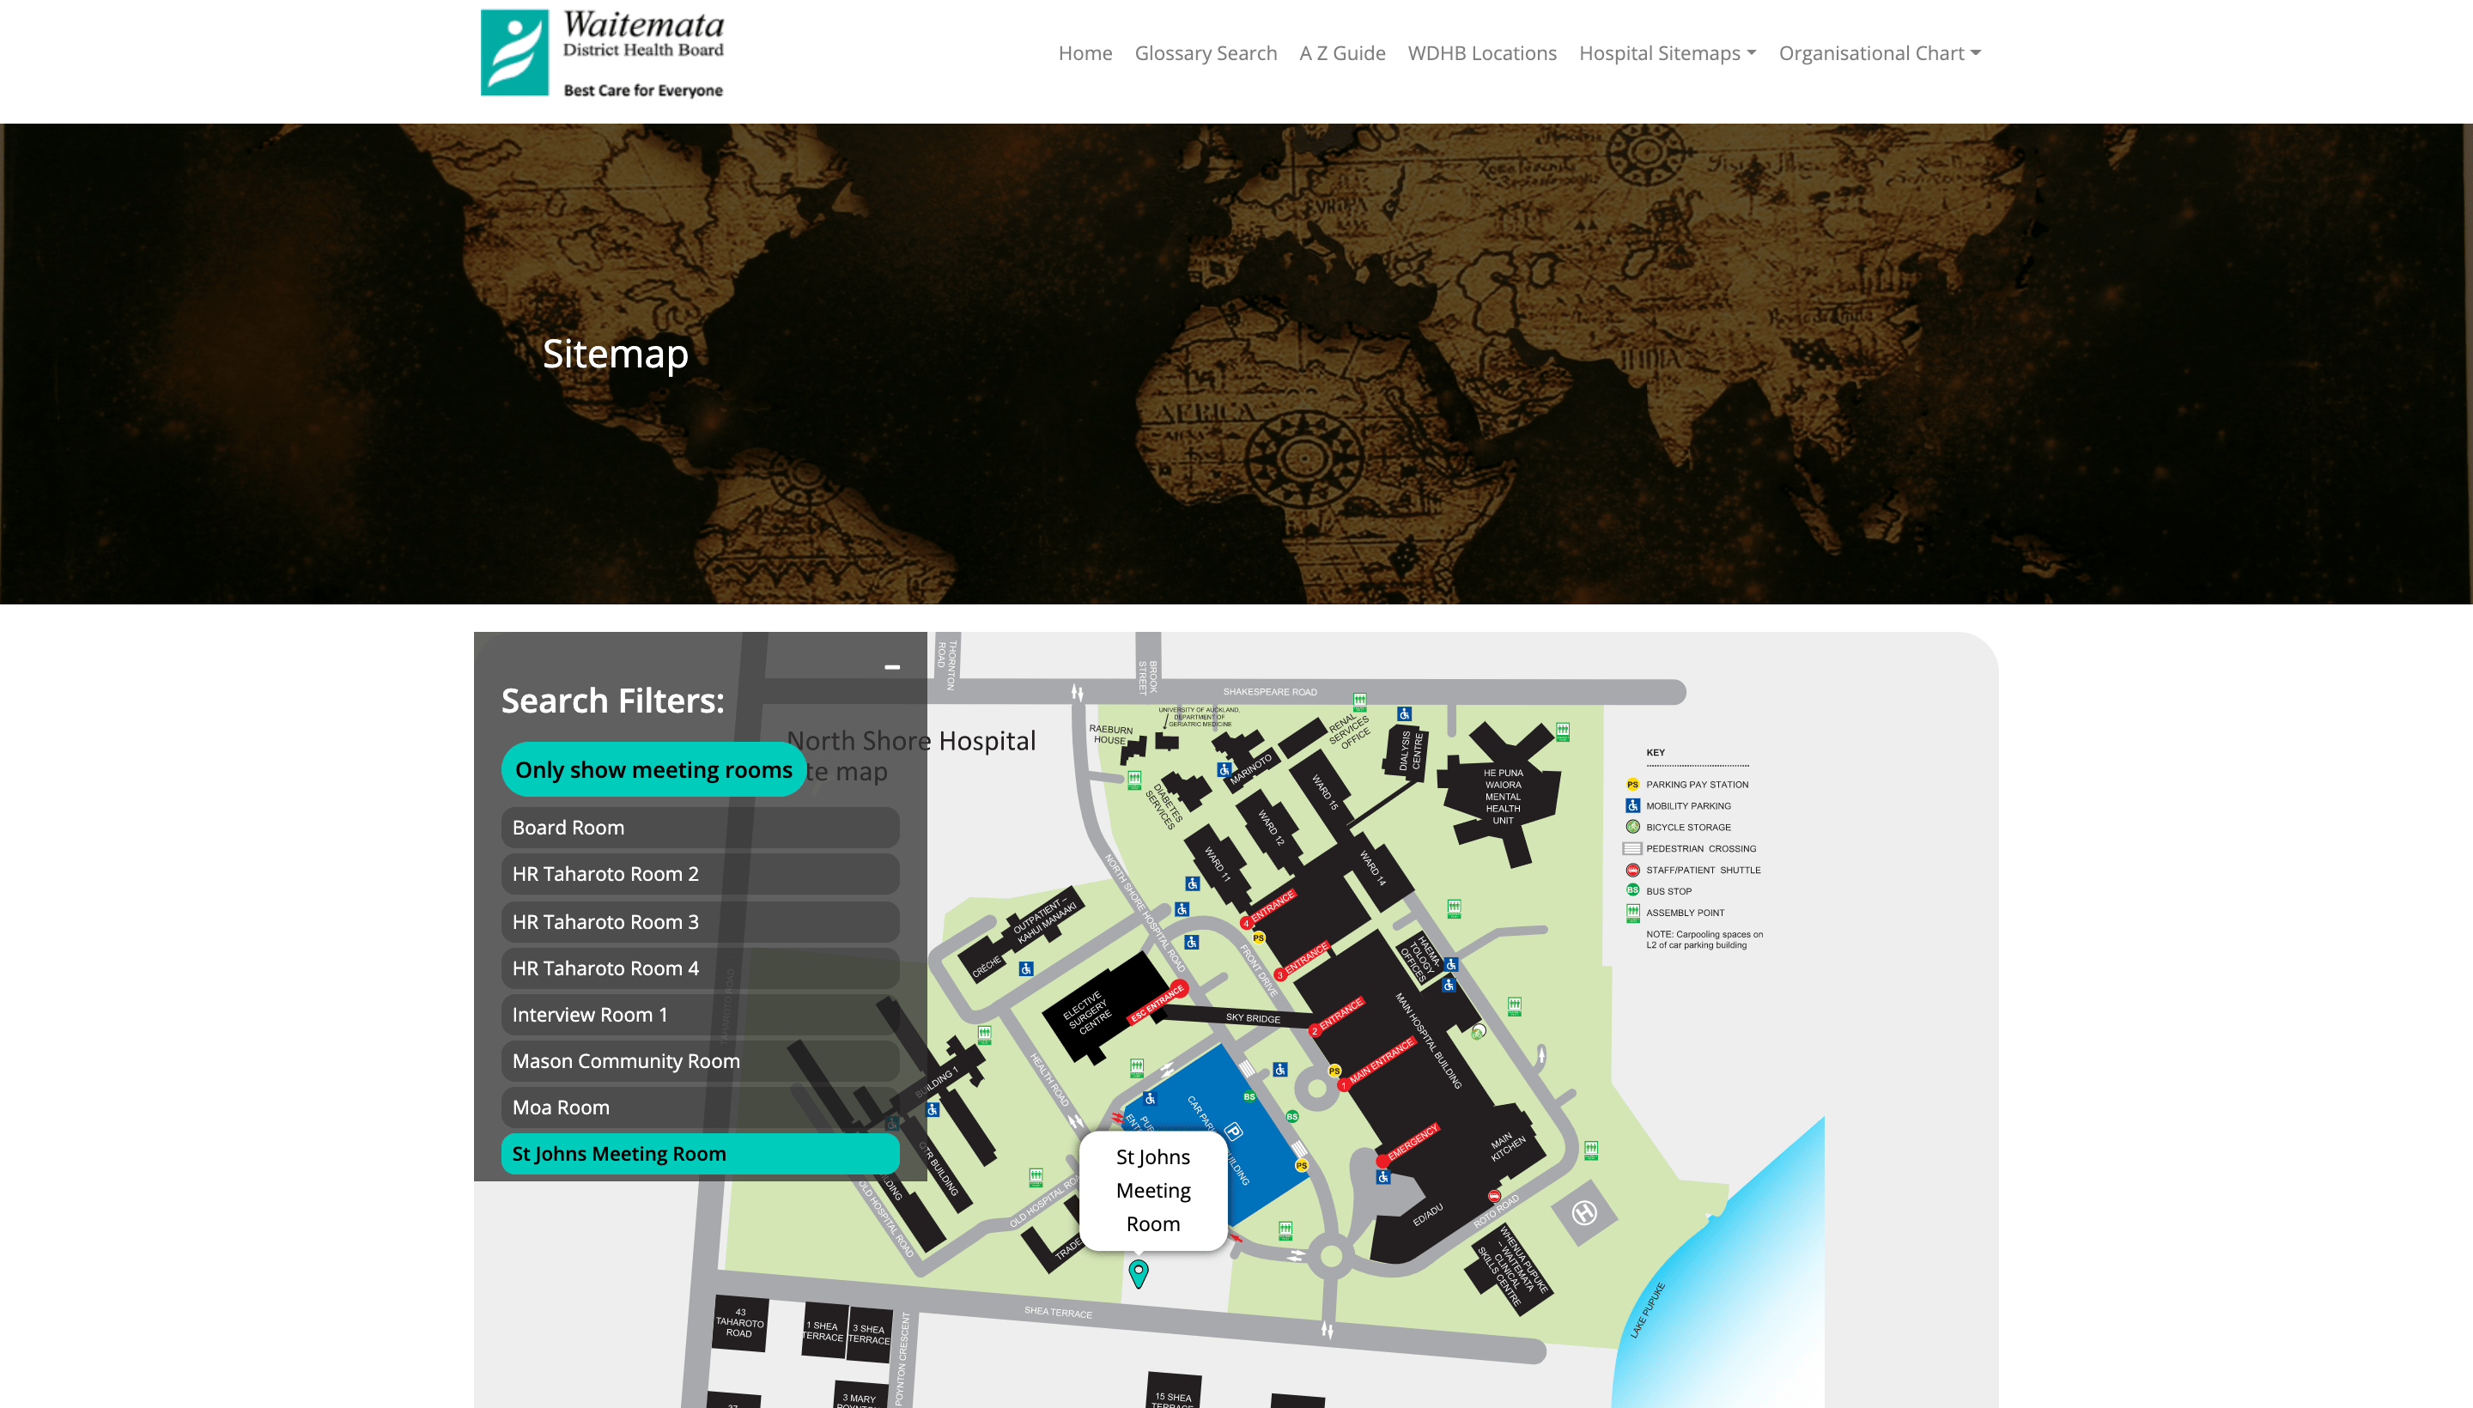The width and height of the screenshot is (2473, 1408).
Task: Click the He Puna Waiora Mental Health Unit building
Action: (1502, 796)
